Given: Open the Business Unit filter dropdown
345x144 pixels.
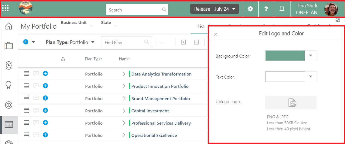Looking at the screenshot, I should coord(91,26).
